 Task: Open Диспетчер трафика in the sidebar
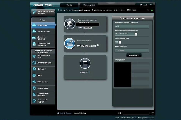pyautogui.click(x=43, y=38)
